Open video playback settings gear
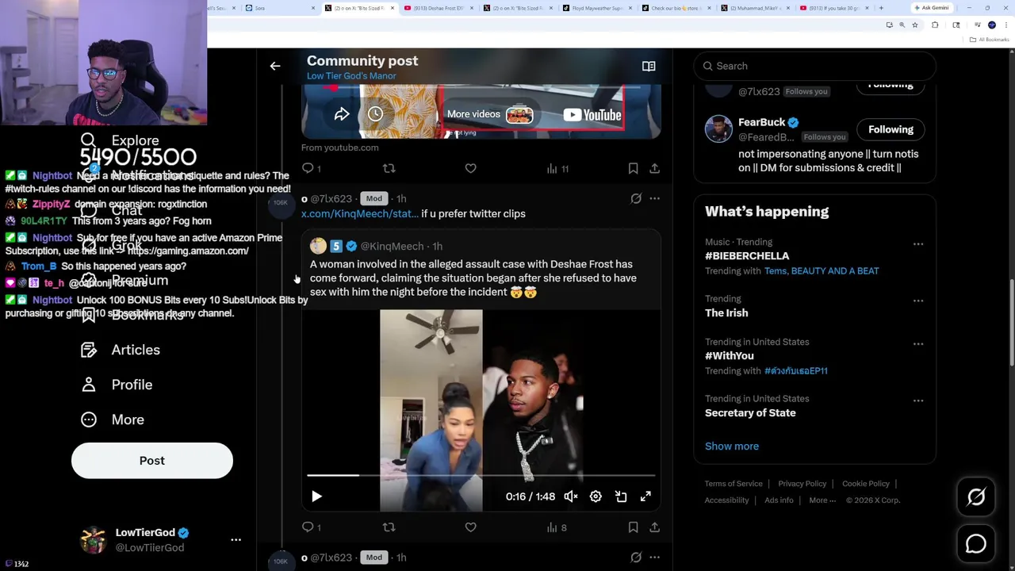Viewport: 1015px width, 571px height. (x=596, y=496)
